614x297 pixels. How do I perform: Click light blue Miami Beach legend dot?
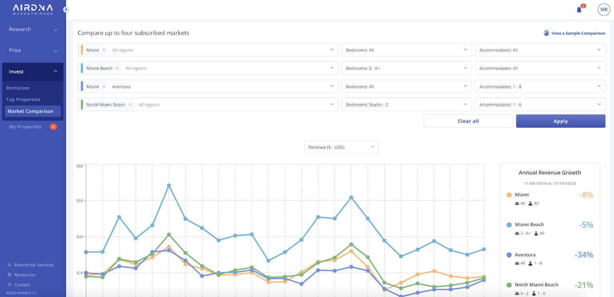point(509,225)
